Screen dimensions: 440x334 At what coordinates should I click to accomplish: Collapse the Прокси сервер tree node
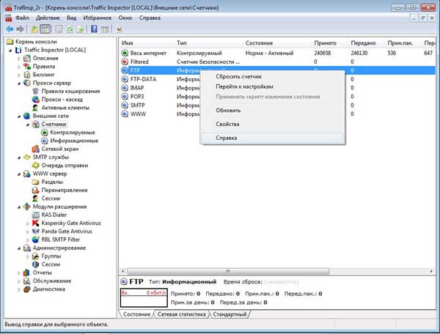coord(19,83)
